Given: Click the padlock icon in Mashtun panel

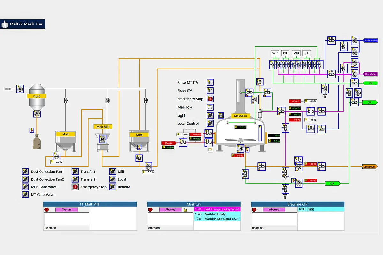Looking at the screenshot, I should click(x=185, y=210).
